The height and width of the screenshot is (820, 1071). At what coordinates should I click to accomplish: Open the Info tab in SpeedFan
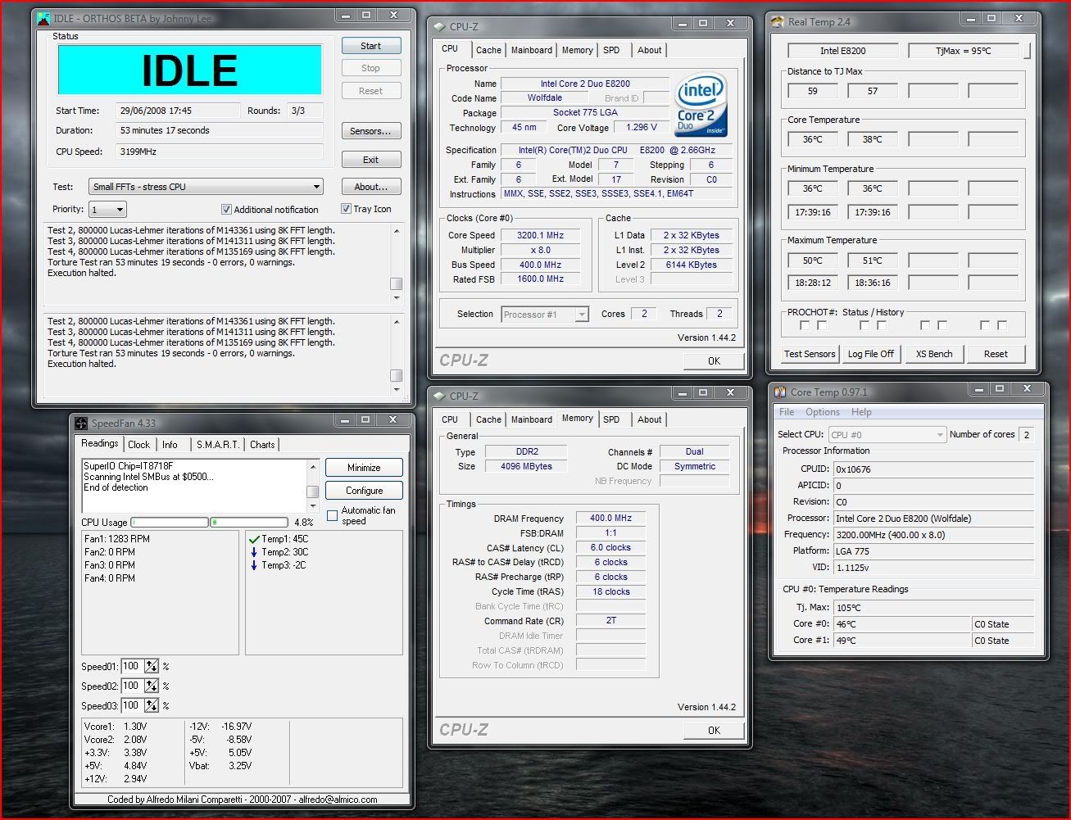pyautogui.click(x=170, y=445)
